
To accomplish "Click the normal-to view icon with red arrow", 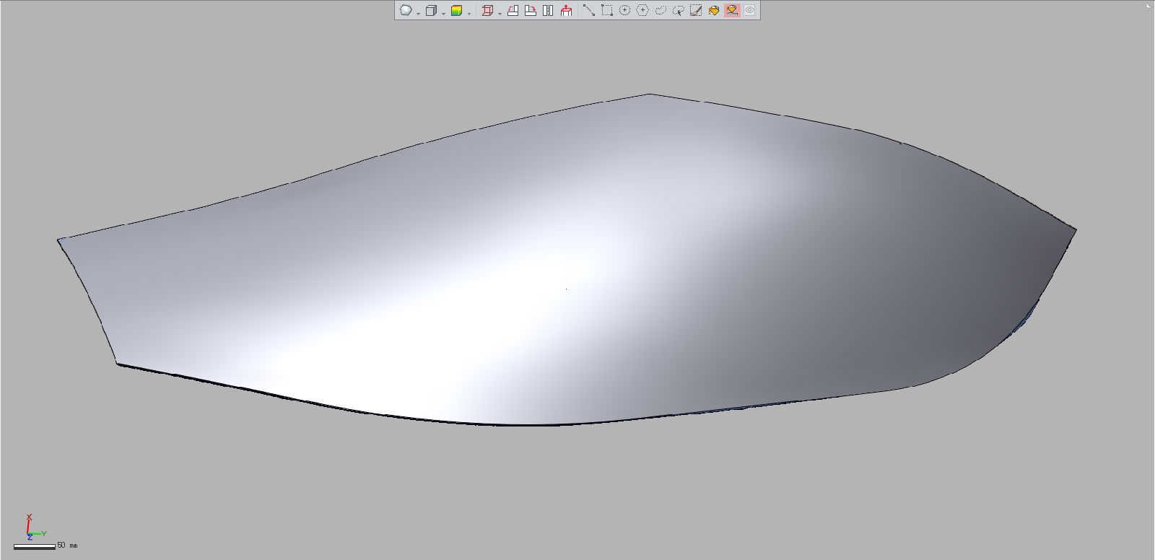I will click(x=566, y=10).
